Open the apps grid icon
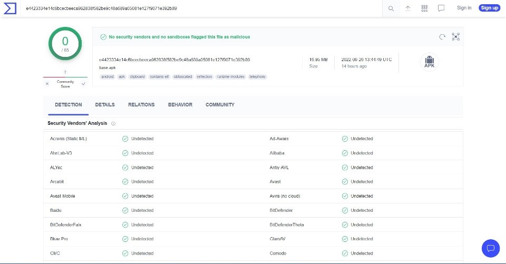The width and height of the screenshot is (506, 264). coord(425,8)
